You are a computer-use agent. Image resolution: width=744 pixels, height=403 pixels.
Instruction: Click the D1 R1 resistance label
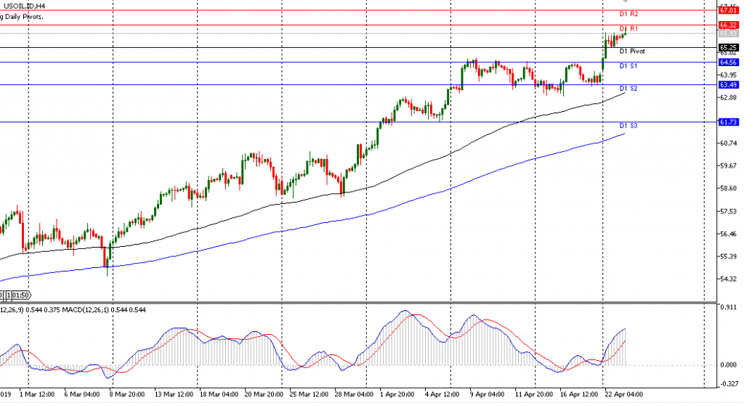pos(628,29)
